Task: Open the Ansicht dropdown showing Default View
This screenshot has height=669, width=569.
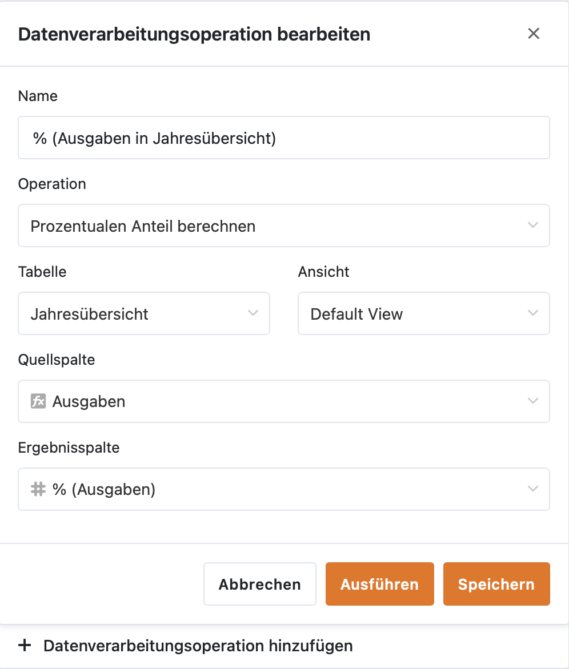Action: coord(423,313)
